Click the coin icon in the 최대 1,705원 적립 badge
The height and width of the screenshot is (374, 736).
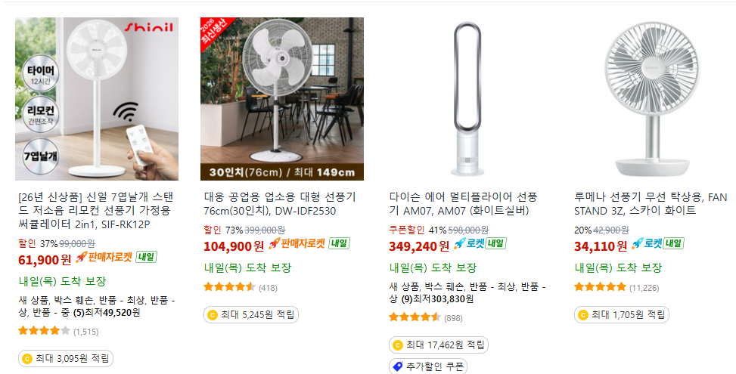pyautogui.click(x=583, y=315)
